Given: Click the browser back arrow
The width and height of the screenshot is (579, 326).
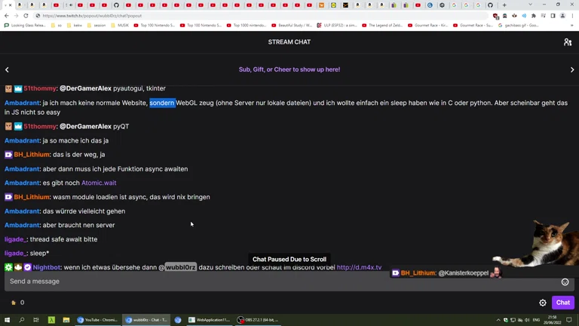Looking at the screenshot, I should pos(6,16).
